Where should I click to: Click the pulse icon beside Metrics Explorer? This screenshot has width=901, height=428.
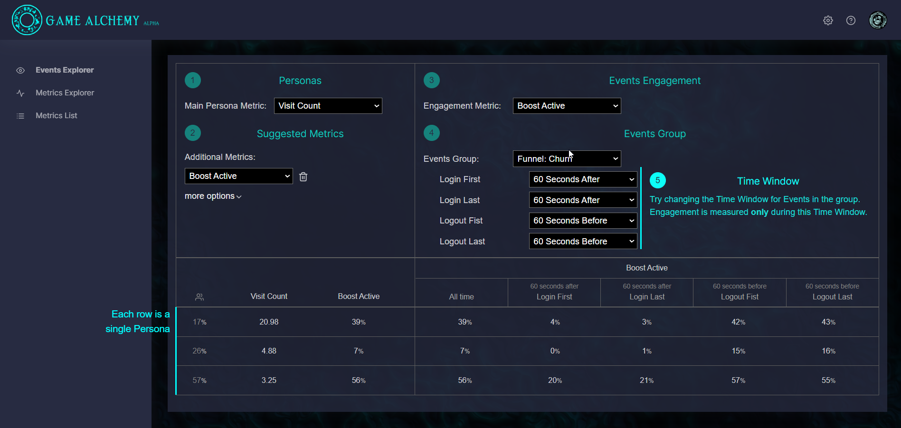20,93
